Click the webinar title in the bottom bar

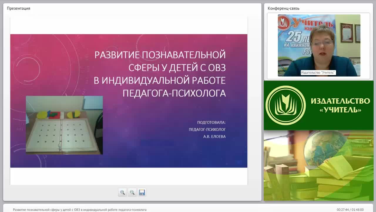pyautogui.click(x=80, y=210)
